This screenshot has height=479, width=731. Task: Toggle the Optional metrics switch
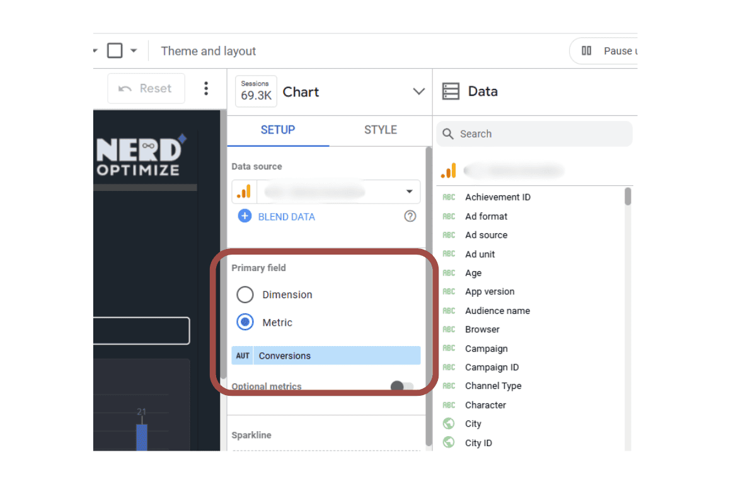pos(402,386)
